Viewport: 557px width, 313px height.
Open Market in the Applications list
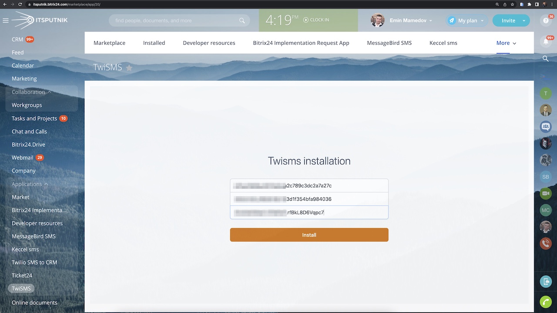(x=20, y=197)
